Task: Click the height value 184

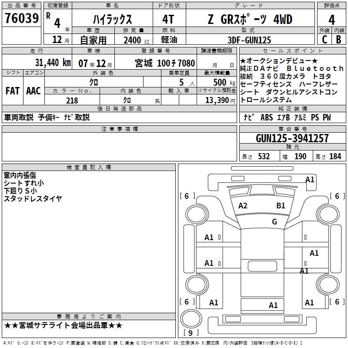Action: click(335, 157)
